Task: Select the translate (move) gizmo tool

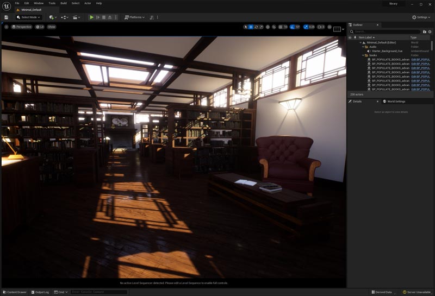Action: point(251,27)
